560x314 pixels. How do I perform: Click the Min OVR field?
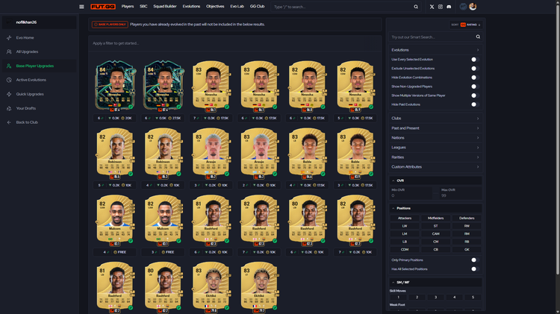point(411,193)
